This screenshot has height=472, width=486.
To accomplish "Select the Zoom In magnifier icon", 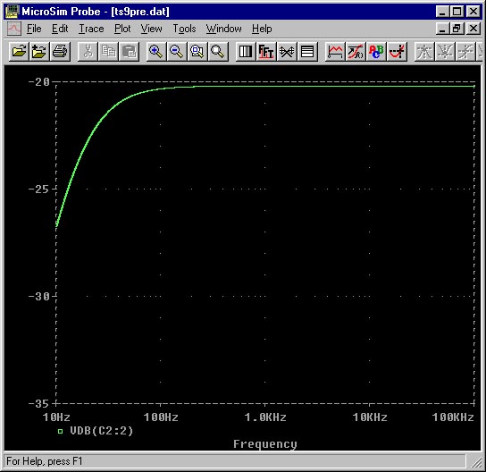I will pos(156,52).
